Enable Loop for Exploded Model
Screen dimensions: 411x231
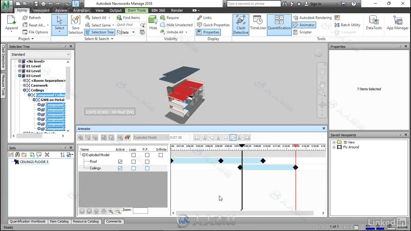134,155
